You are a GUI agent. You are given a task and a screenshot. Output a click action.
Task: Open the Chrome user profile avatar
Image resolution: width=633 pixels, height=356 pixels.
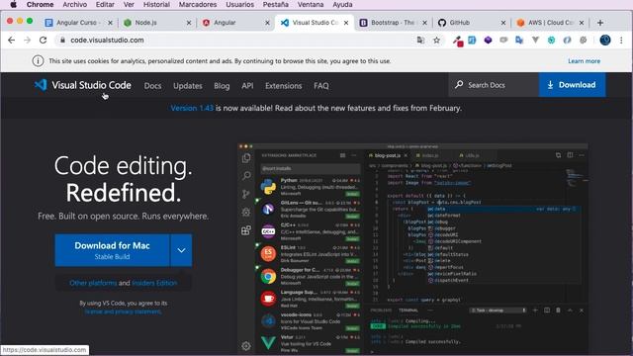(x=605, y=40)
